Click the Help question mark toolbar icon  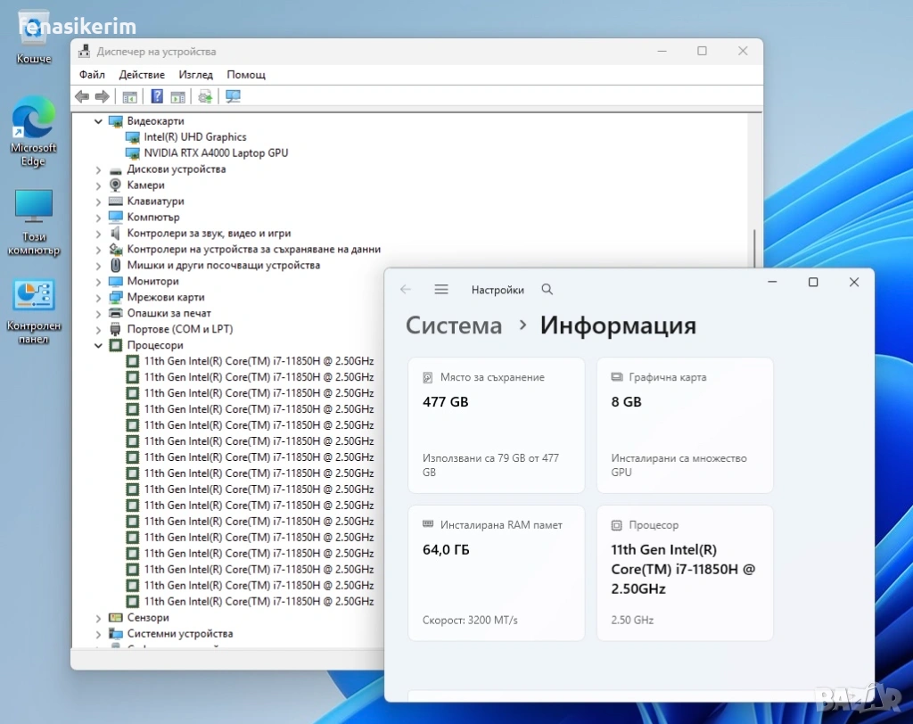click(157, 96)
